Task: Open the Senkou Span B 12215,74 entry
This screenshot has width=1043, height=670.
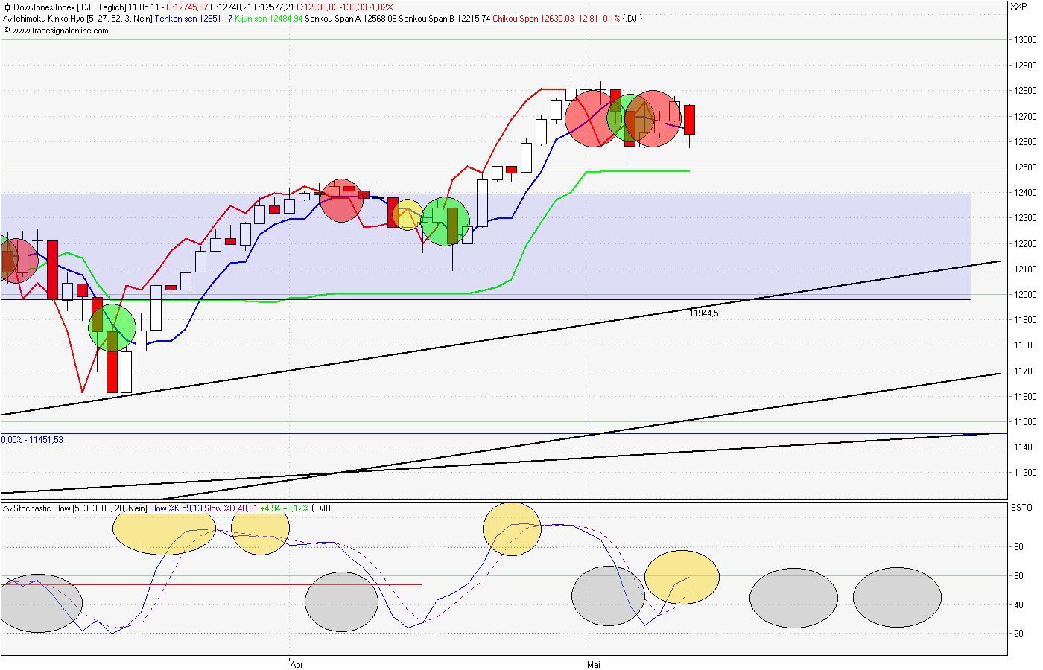Action: (x=443, y=20)
